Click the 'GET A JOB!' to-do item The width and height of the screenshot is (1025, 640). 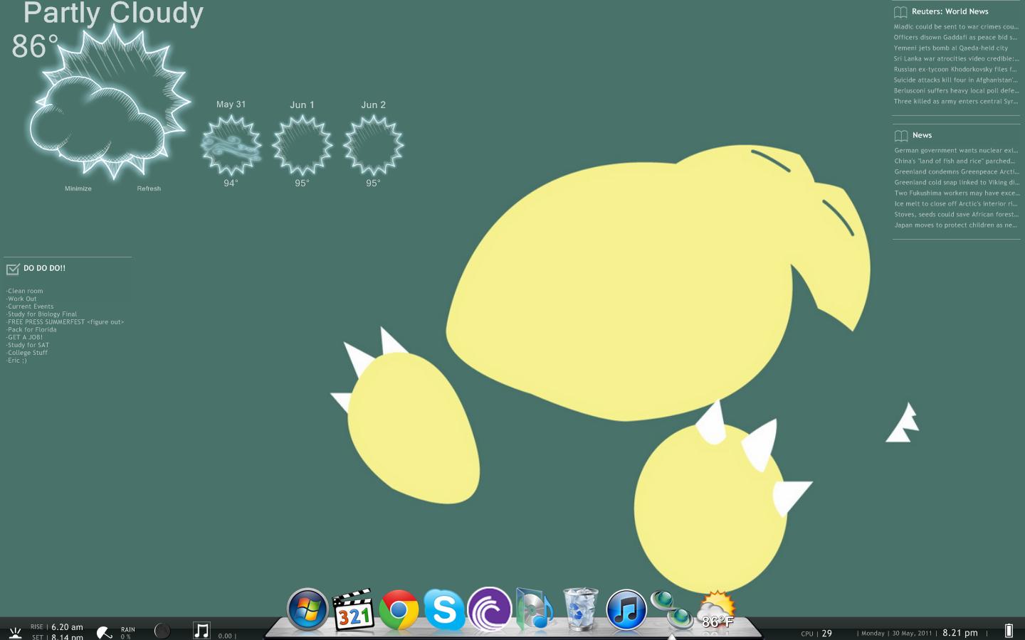25,338
